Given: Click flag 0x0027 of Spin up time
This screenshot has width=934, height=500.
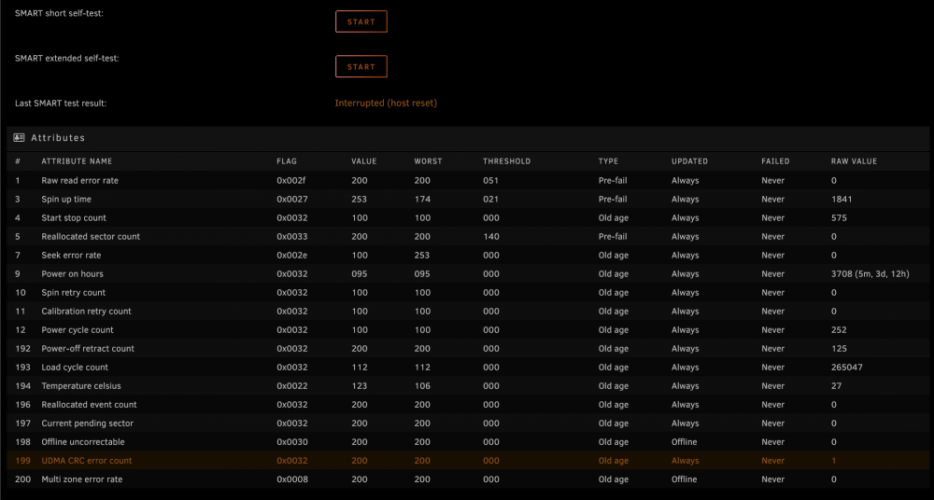Looking at the screenshot, I should click(x=291, y=199).
